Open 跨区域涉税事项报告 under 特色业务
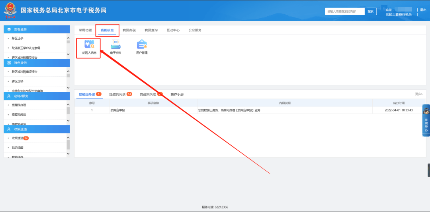This screenshot has height=212, width=430. pos(25,72)
